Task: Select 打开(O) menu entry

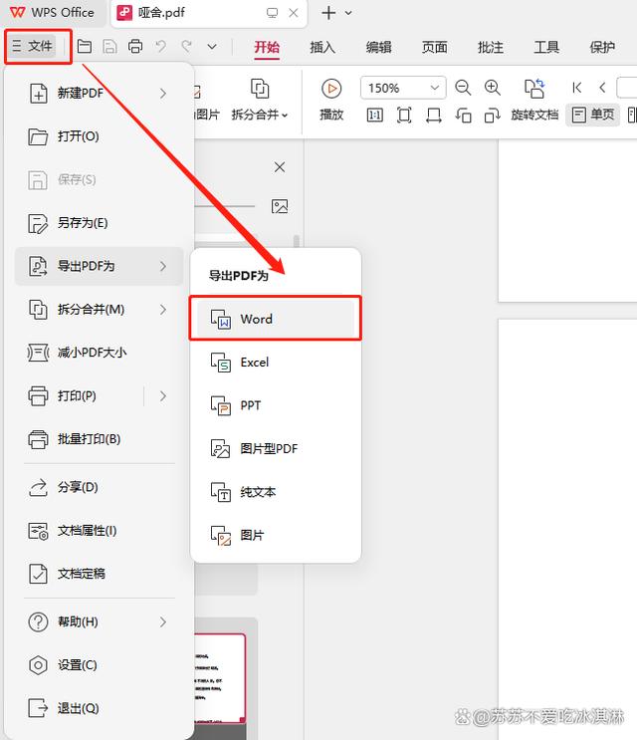Action: click(99, 136)
